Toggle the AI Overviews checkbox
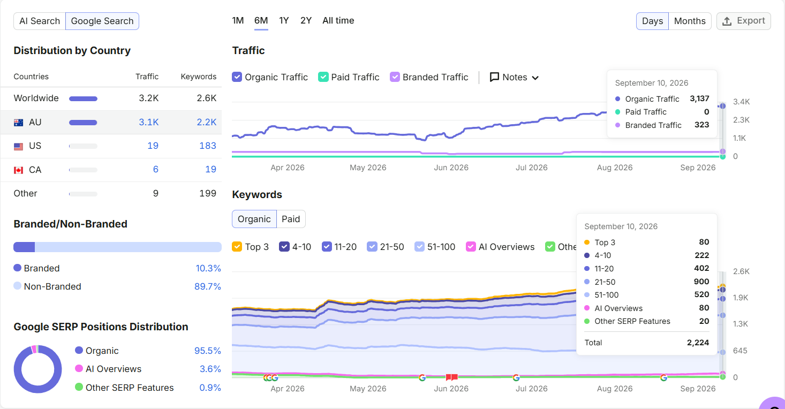 471,247
